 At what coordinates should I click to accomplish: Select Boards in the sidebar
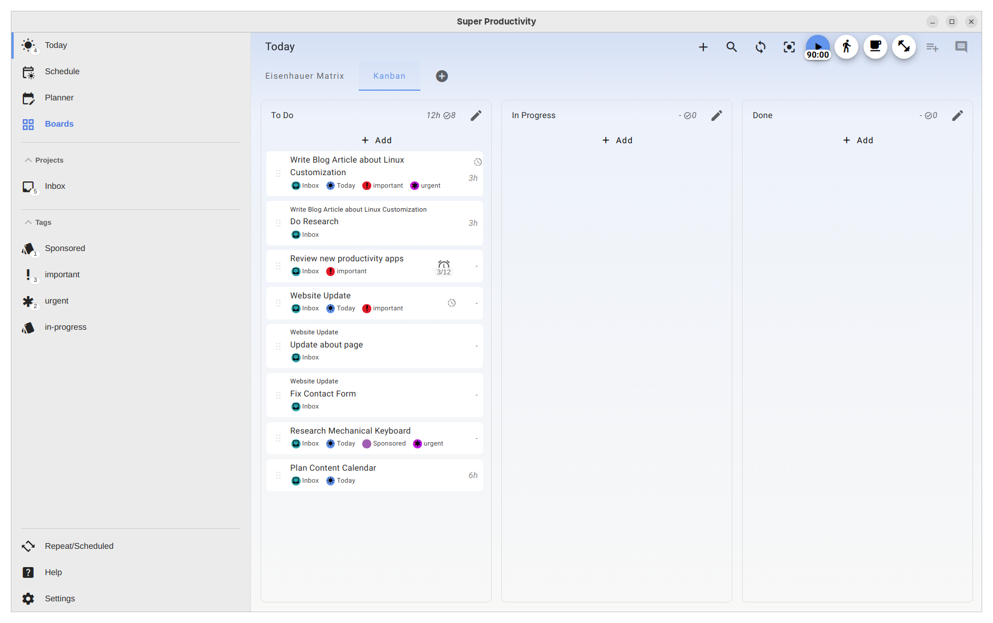131,124
